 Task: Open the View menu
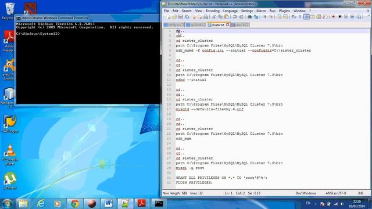point(199,11)
